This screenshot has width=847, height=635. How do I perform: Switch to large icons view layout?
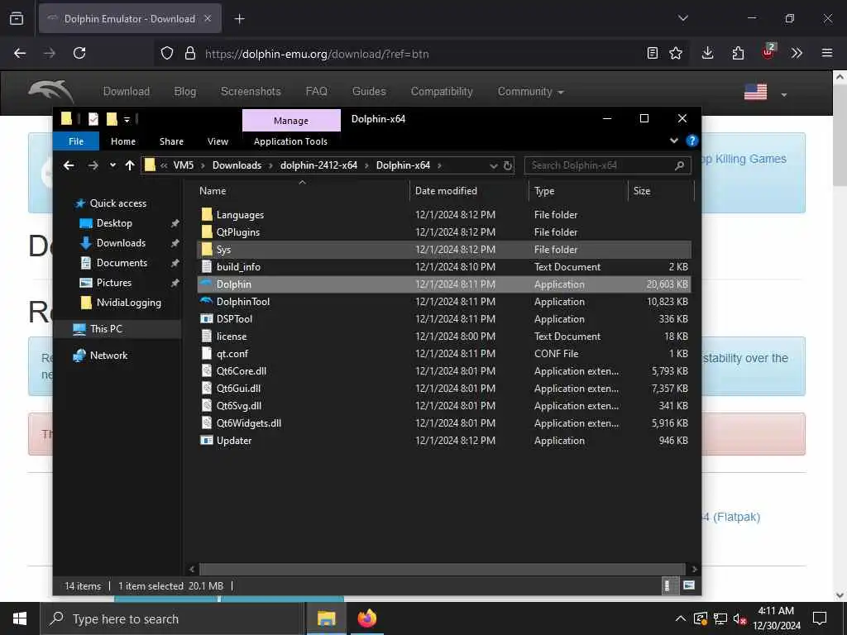tap(689, 585)
